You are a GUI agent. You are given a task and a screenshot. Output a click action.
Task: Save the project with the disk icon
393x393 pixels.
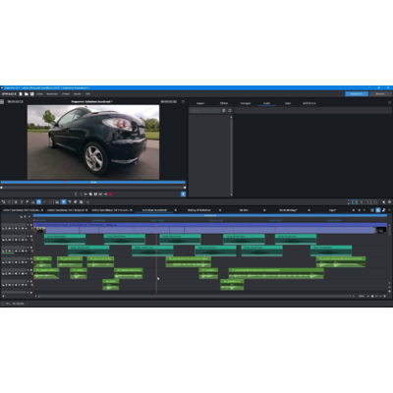point(32,94)
